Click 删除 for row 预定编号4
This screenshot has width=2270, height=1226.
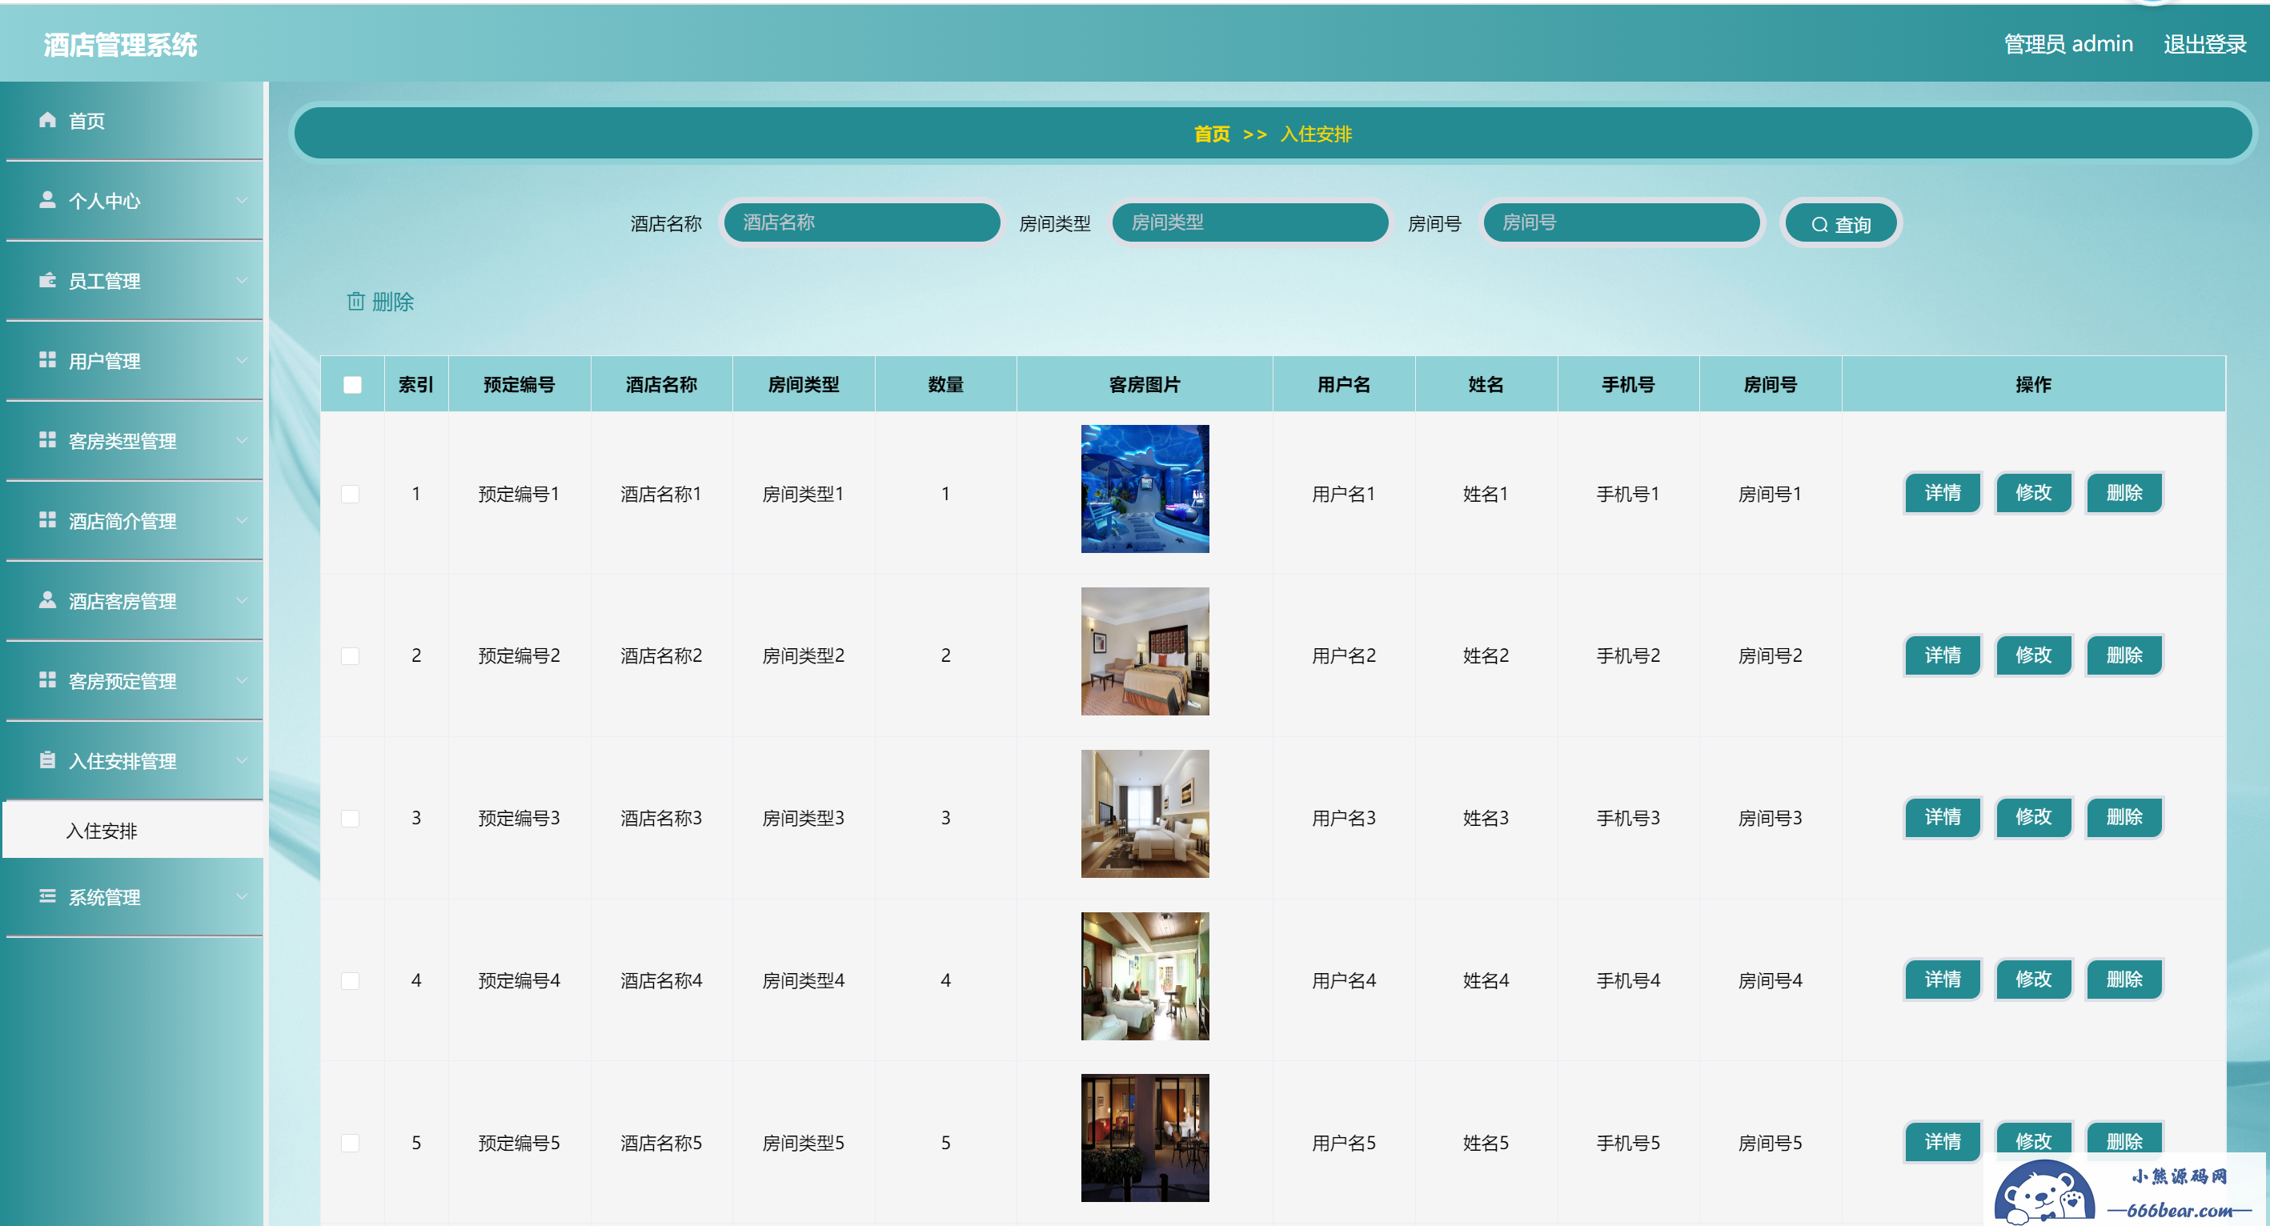[2124, 980]
